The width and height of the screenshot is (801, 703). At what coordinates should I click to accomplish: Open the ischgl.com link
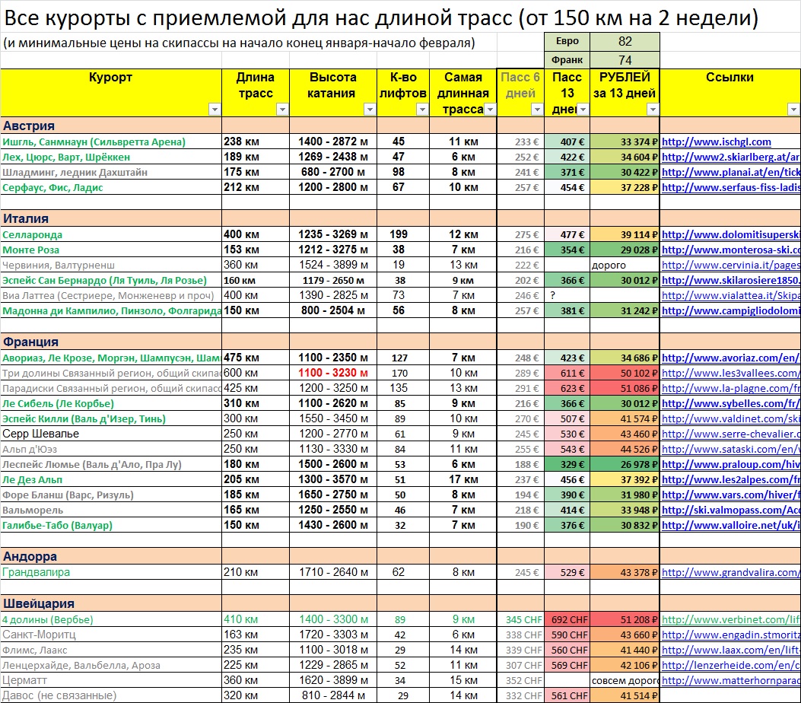click(717, 142)
